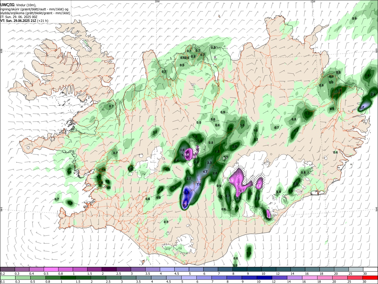This screenshot has height=284, width=378.
Task: Pick the darkest purple snow swatch labeled 2
Action: coord(109,269)
